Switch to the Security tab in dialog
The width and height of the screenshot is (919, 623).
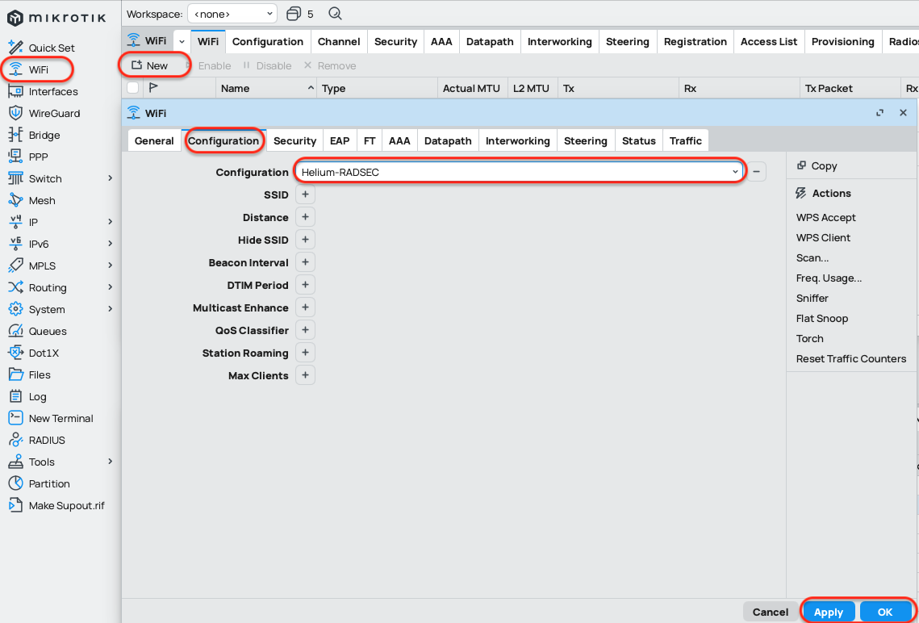[294, 140]
